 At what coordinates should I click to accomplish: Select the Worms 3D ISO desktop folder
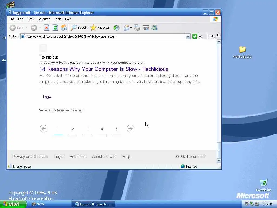pos(242,52)
